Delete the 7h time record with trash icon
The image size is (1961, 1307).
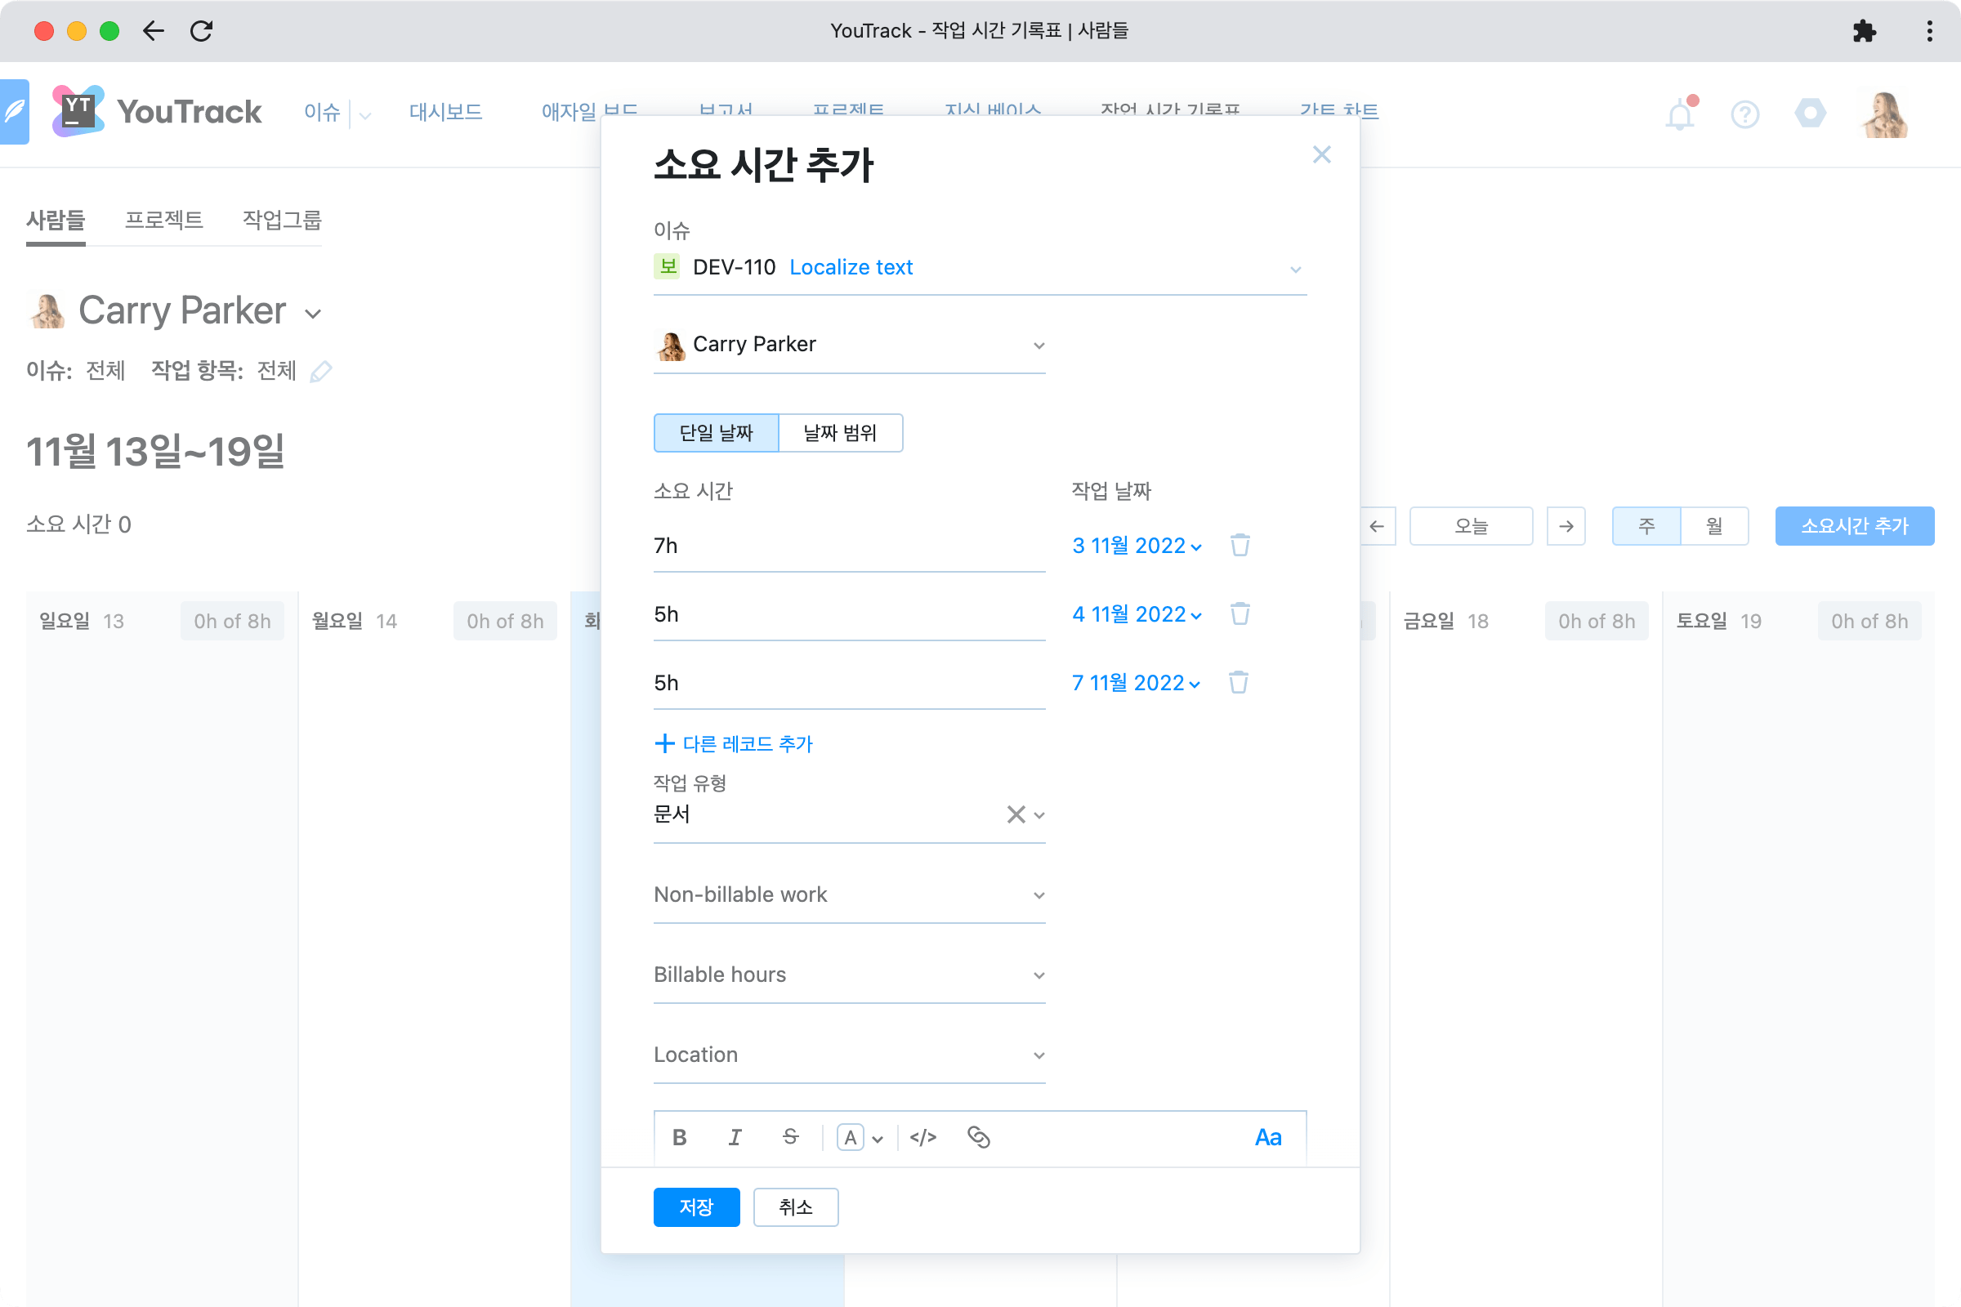(x=1240, y=545)
